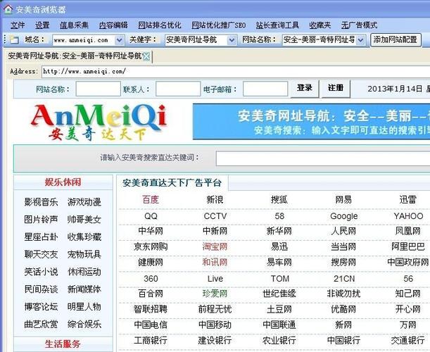Image resolution: width=430 pixels, height=352 pixels.
Task: Open the CCTV link
Action: coord(215,216)
